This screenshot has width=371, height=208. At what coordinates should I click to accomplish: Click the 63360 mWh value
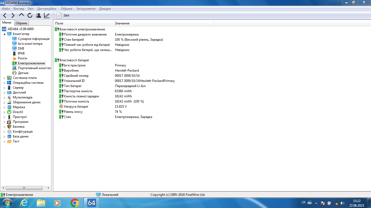123,91
